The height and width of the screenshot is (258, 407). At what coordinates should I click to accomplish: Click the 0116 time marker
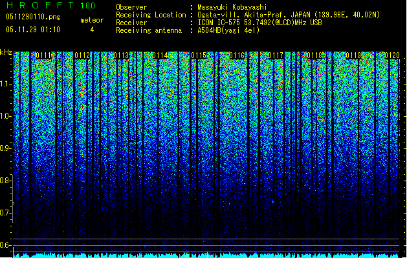click(237, 55)
